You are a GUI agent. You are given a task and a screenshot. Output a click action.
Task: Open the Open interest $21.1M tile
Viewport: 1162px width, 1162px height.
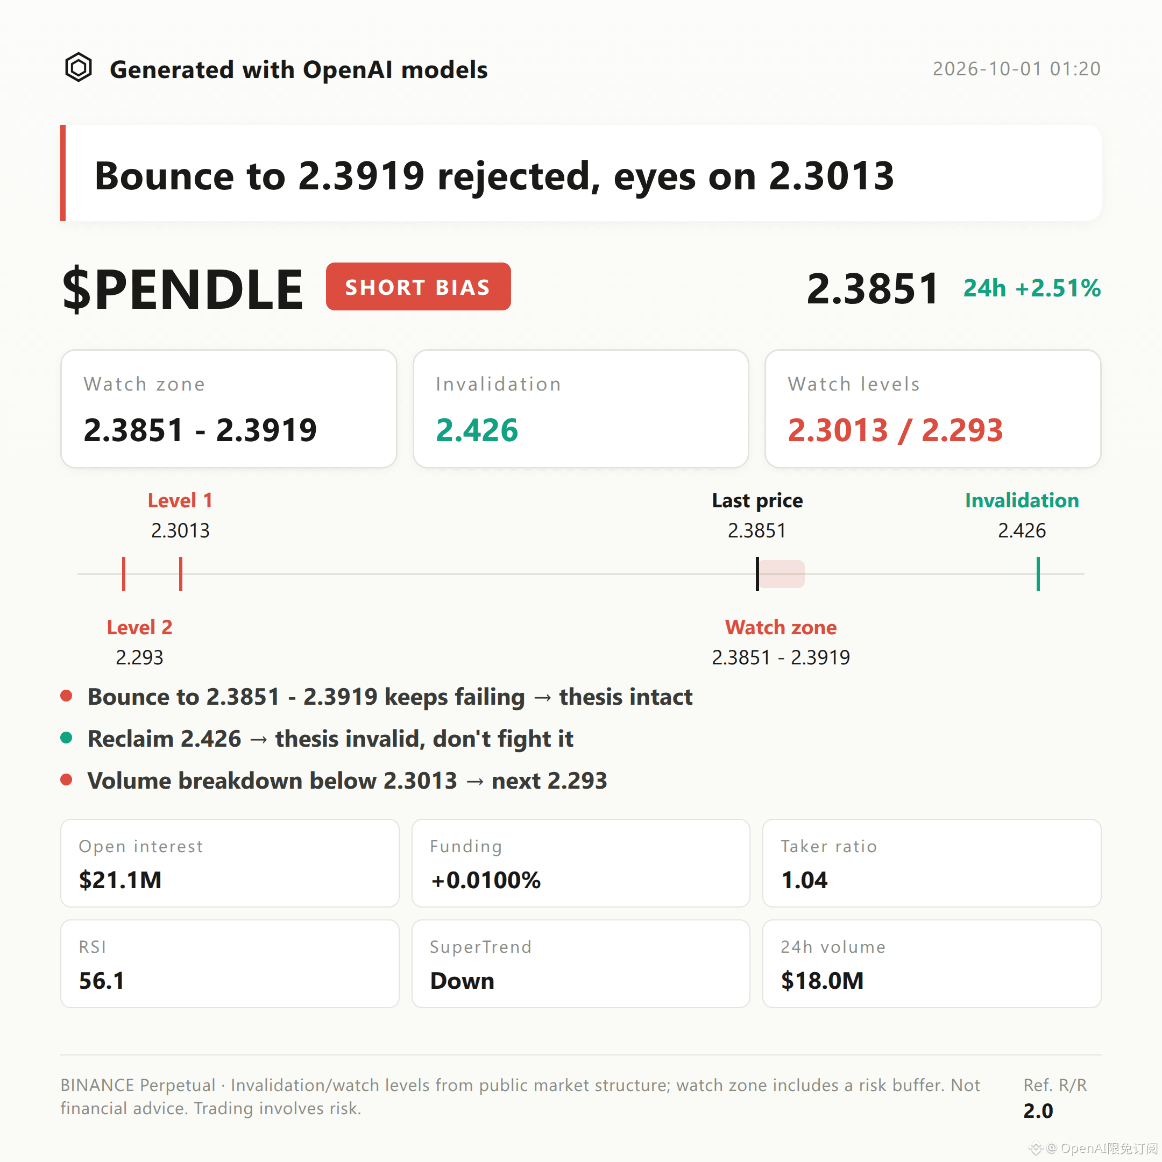pos(230,863)
